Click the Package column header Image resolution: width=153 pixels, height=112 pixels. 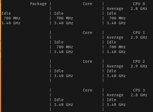click(38, 4)
